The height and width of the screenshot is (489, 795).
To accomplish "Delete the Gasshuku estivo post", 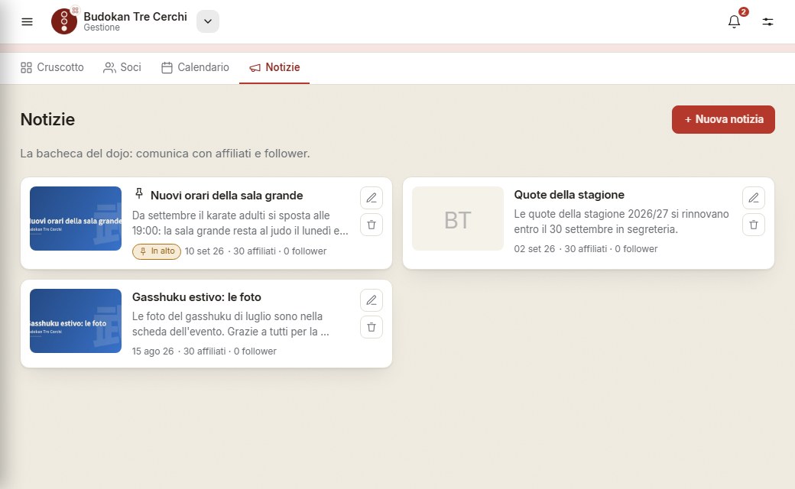I will pyautogui.click(x=372, y=327).
